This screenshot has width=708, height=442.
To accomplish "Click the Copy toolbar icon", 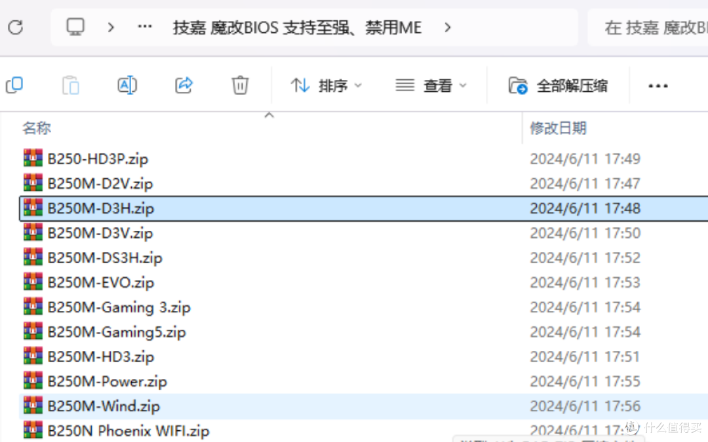I will 14,85.
